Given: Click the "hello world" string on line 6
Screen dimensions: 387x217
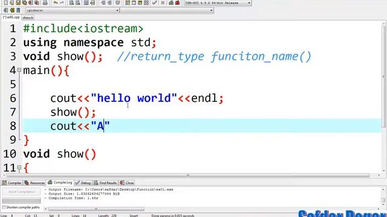Looking at the screenshot, I should click(134, 98).
